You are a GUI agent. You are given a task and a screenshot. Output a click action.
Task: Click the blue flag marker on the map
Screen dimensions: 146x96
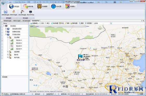[80, 56]
